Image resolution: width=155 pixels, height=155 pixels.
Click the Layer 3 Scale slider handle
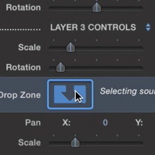71,47
